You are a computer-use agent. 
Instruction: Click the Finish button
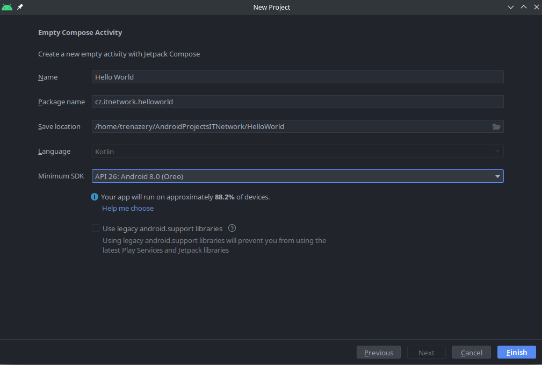(x=516, y=352)
